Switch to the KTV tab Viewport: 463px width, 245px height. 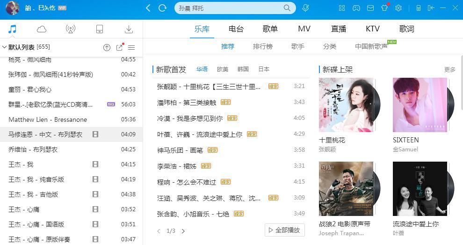pos(373,29)
